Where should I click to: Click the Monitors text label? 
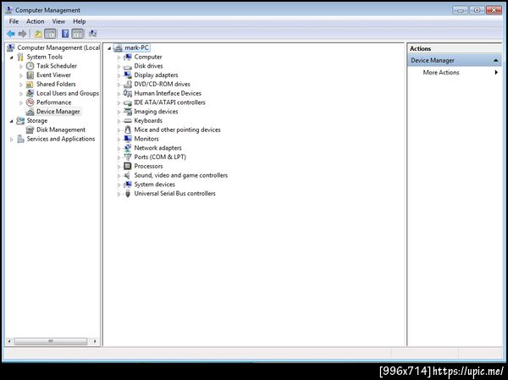coord(146,139)
